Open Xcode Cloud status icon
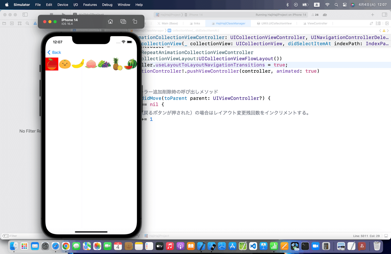391x254 pixels. [x=326, y=15]
